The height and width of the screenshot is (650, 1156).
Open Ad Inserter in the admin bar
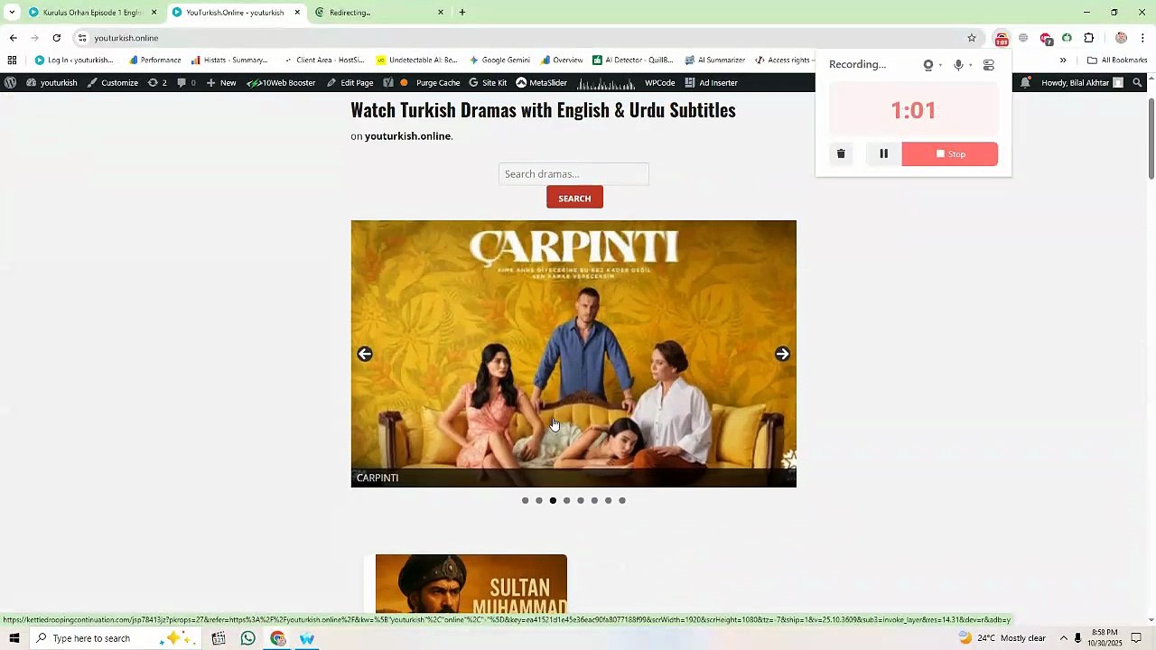[712, 82]
